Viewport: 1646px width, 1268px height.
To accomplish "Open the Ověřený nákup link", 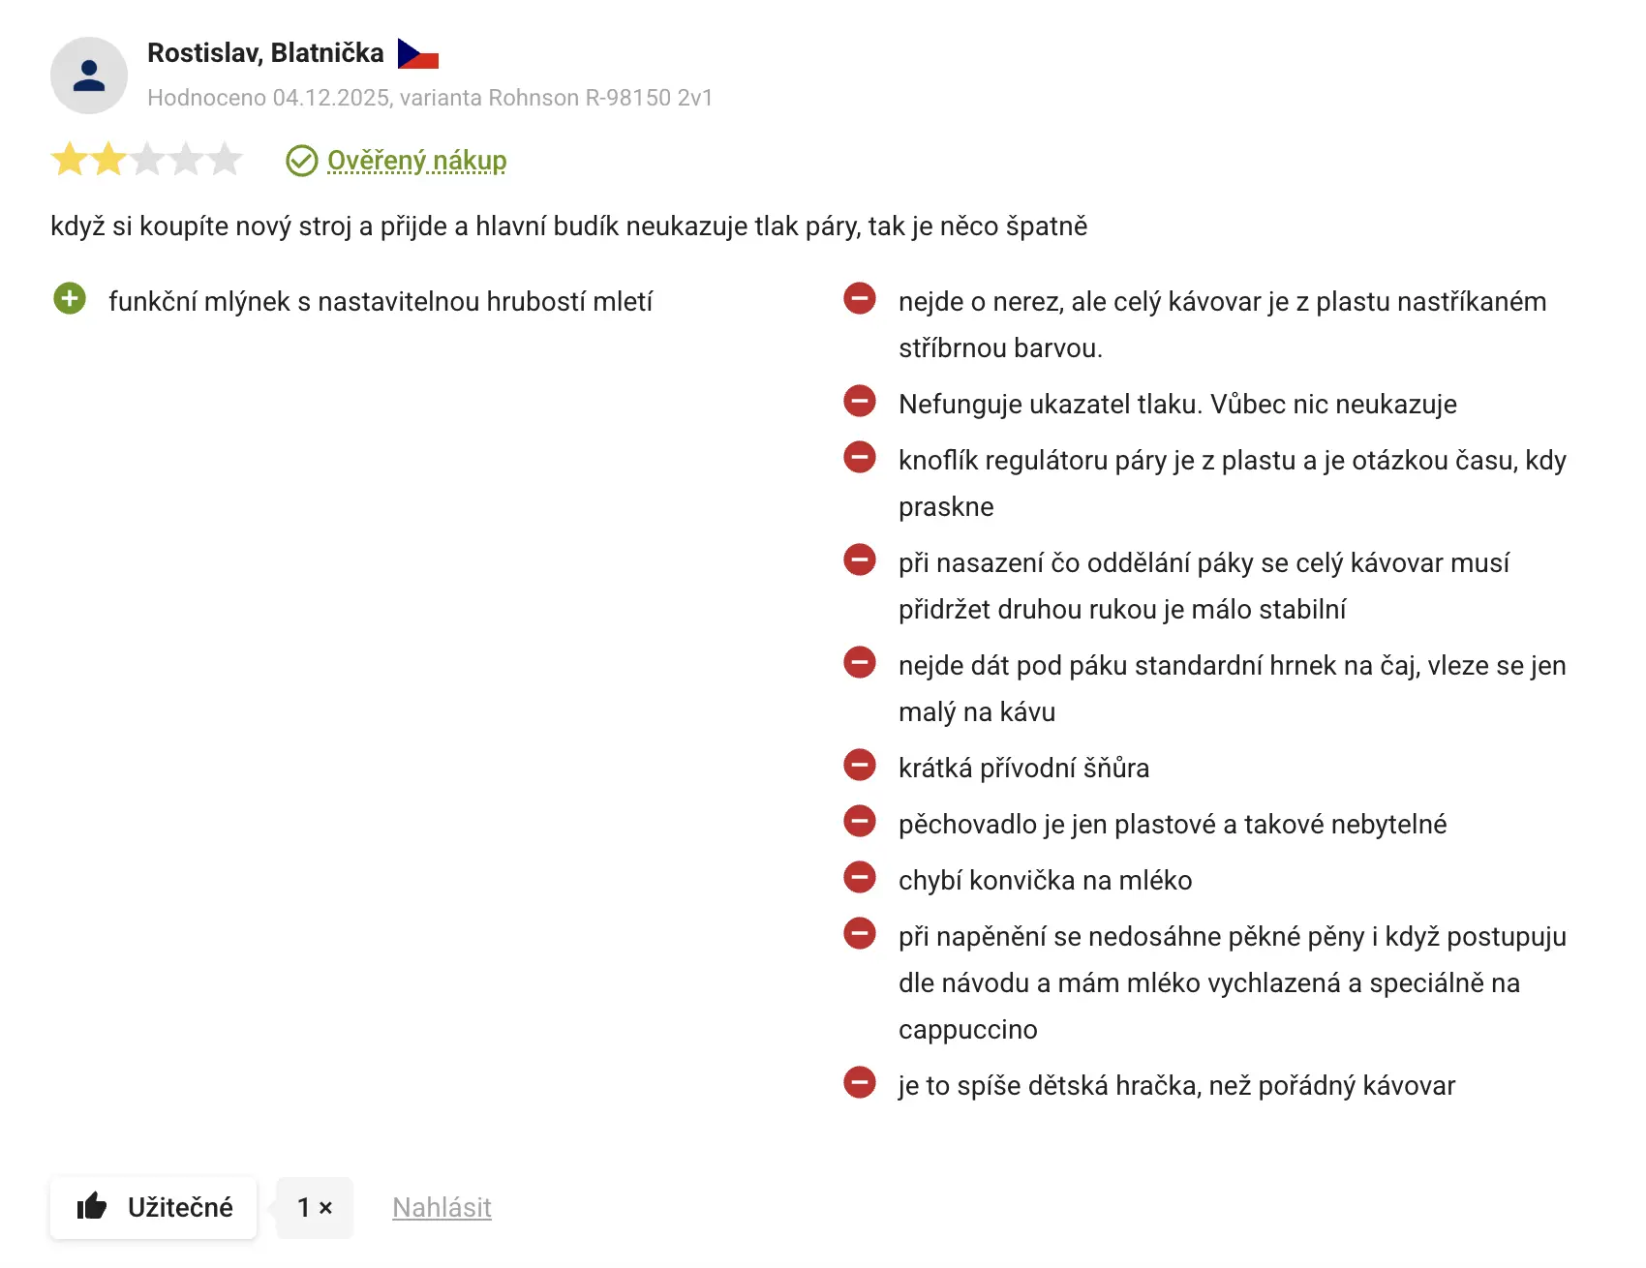I will point(416,161).
